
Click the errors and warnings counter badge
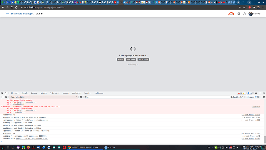(x=242, y=93)
